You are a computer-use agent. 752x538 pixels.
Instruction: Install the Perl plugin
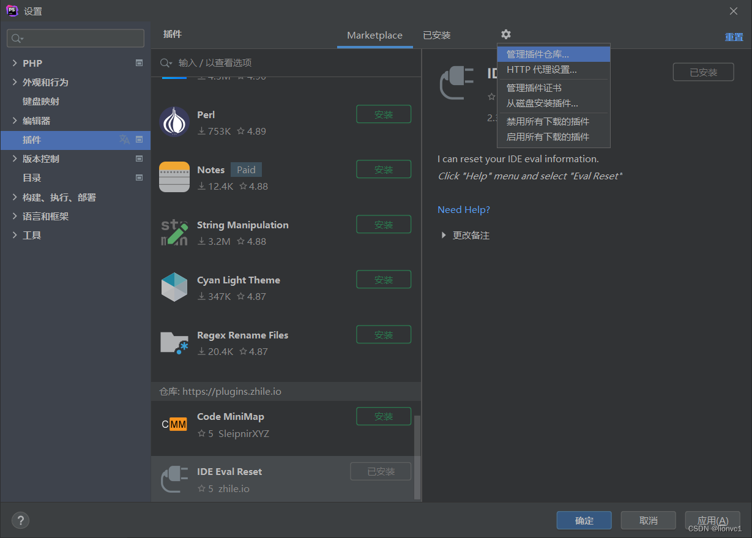384,114
